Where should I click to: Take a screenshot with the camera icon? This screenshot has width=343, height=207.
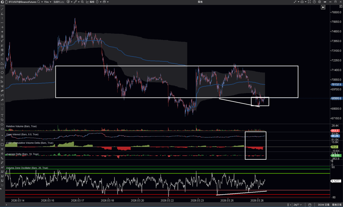tap(302, 2)
